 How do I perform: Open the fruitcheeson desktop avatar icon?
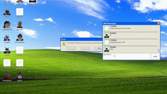[7, 76]
